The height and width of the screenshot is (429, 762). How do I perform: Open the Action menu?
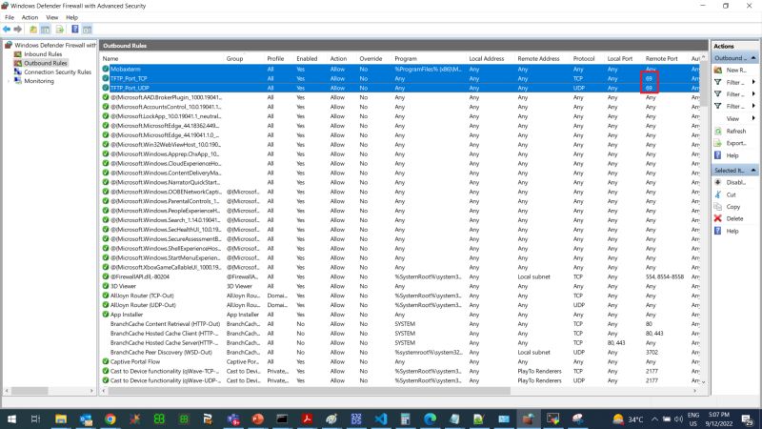(x=30, y=17)
